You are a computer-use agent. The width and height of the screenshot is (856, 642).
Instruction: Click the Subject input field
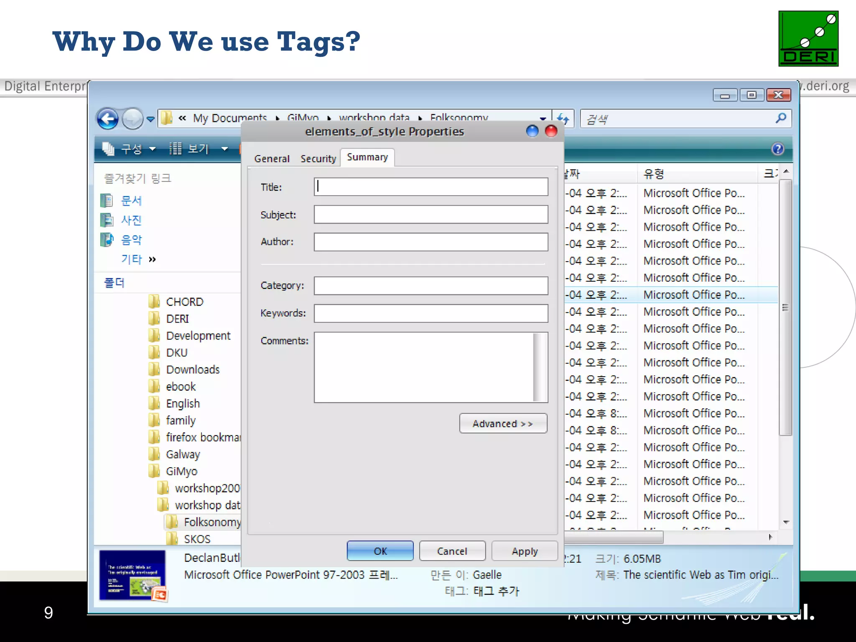pyautogui.click(x=431, y=214)
